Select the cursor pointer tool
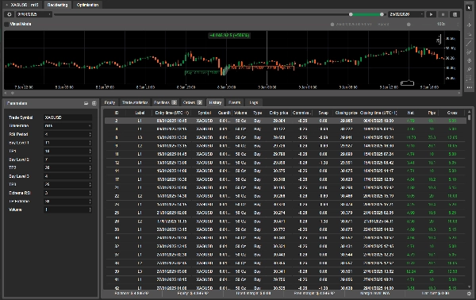The height and width of the screenshot is (300, 476). click(x=470, y=8)
